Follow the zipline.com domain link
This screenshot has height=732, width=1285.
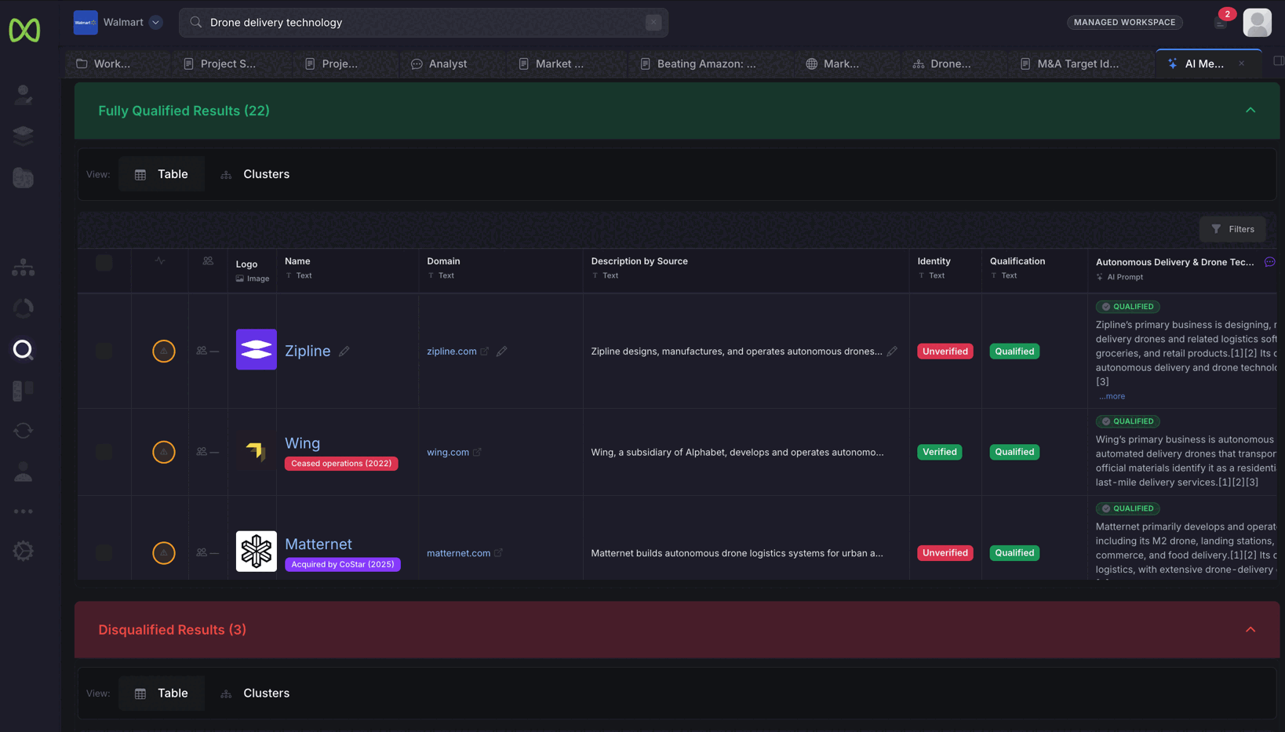452,351
